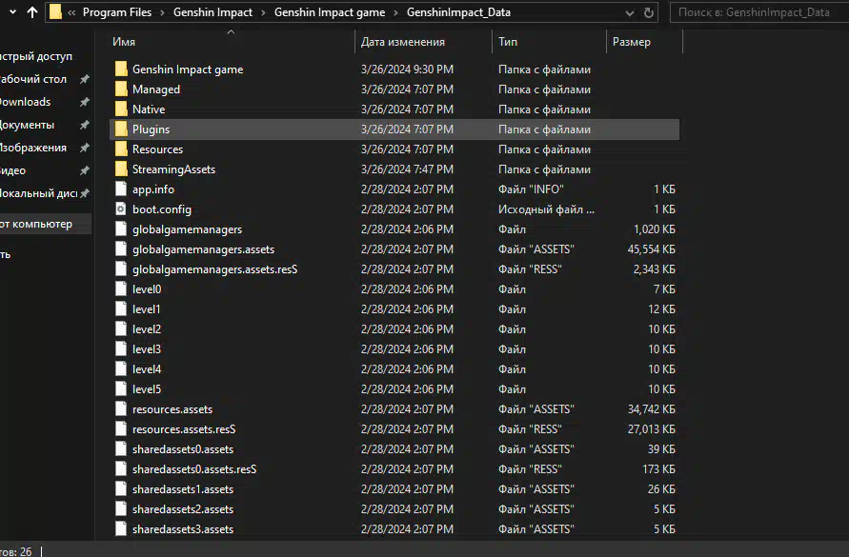Select the resources.assets file icon
Image resolution: width=849 pixels, height=557 pixels.
[121, 409]
